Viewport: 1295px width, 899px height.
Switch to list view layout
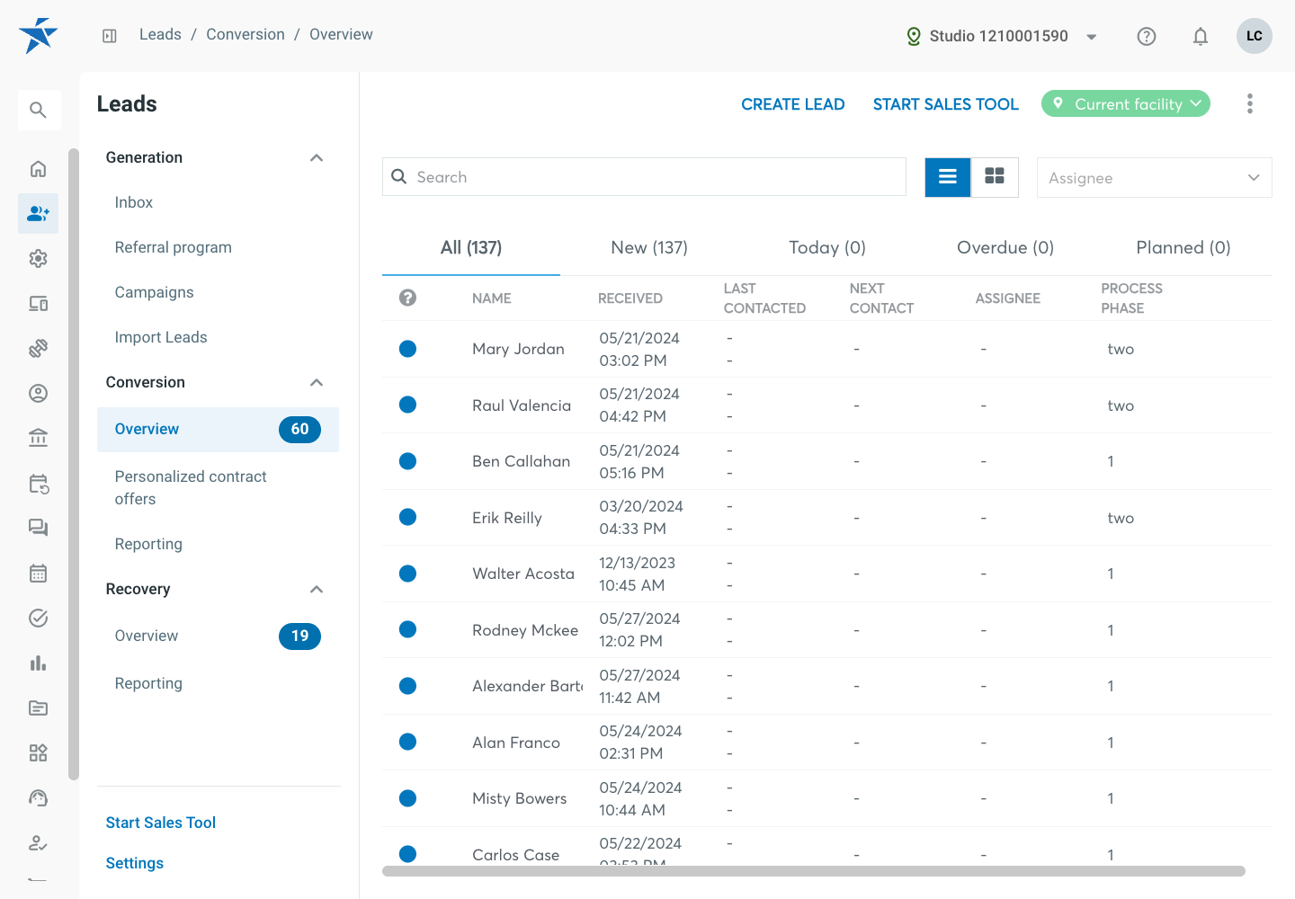click(948, 177)
